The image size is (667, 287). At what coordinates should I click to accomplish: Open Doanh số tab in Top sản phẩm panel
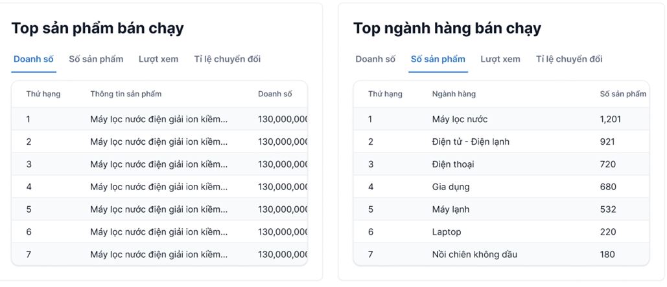pos(34,59)
